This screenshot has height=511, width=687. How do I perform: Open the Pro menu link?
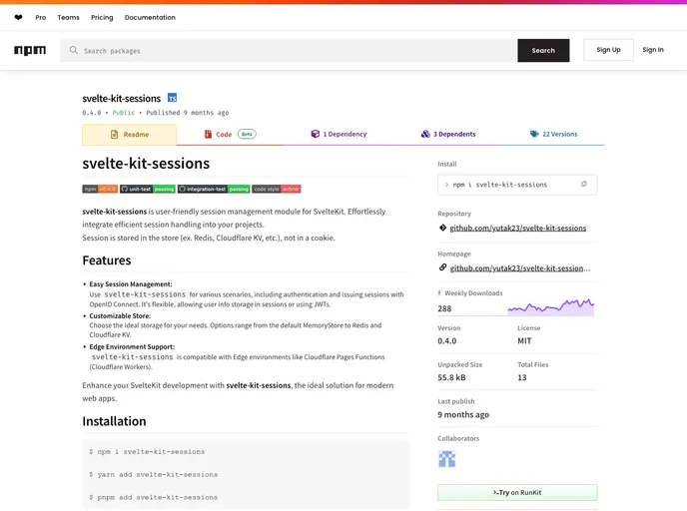(41, 18)
